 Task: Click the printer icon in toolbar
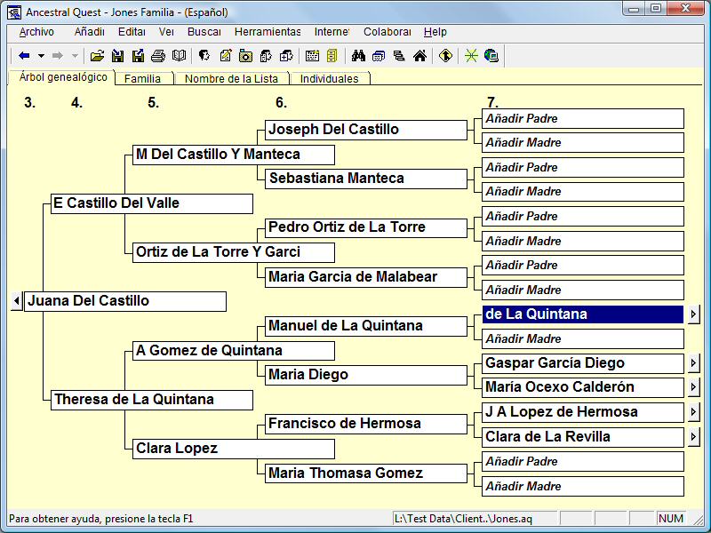[158, 56]
